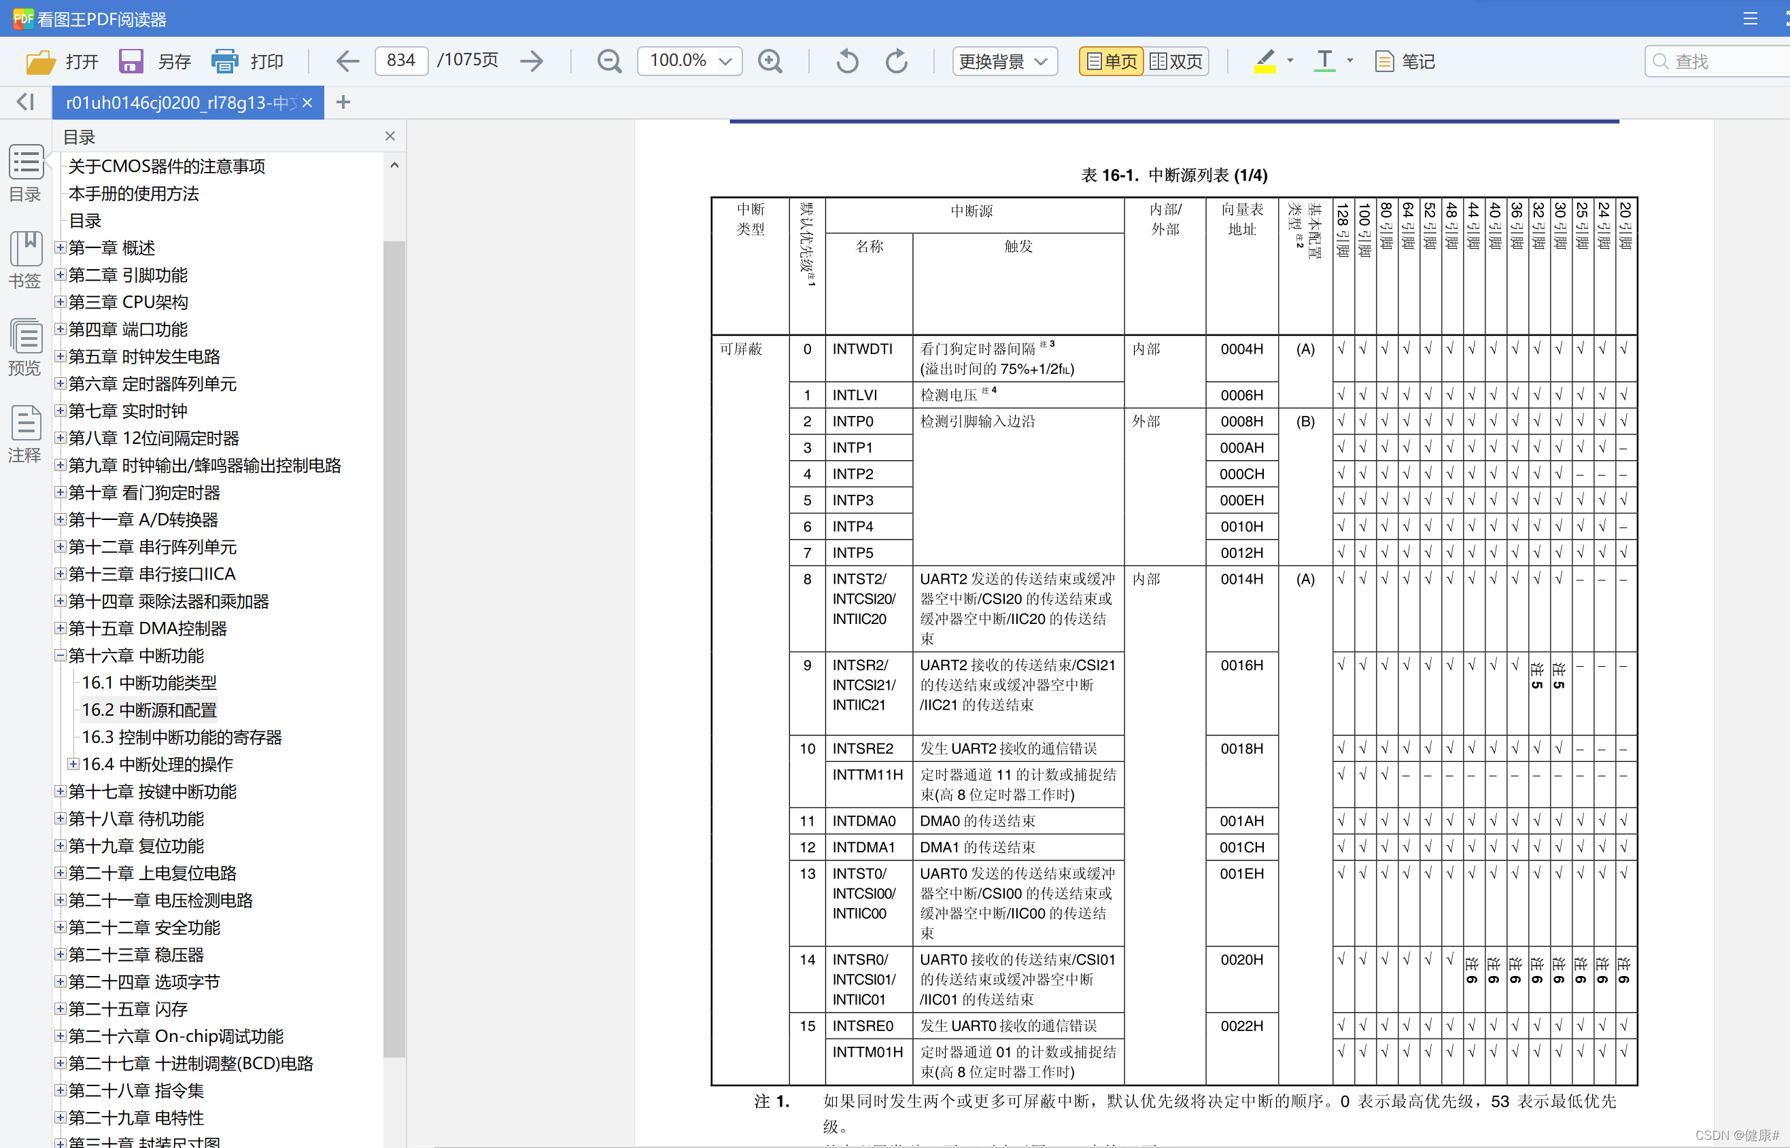The image size is (1790, 1148).
Task: Open the zoom percentage dropdown
Action: pyautogui.click(x=725, y=61)
